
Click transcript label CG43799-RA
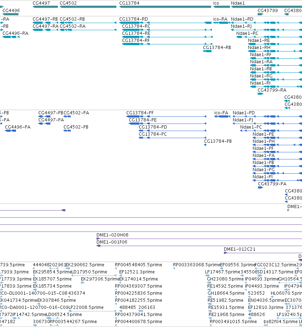(272, 90)
